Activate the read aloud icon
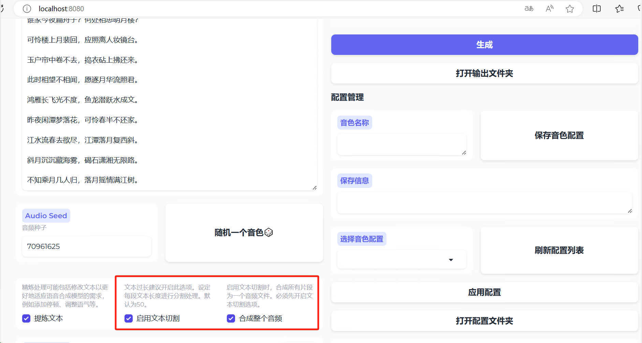The width and height of the screenshot is (642, 343). tap(549, 9)
